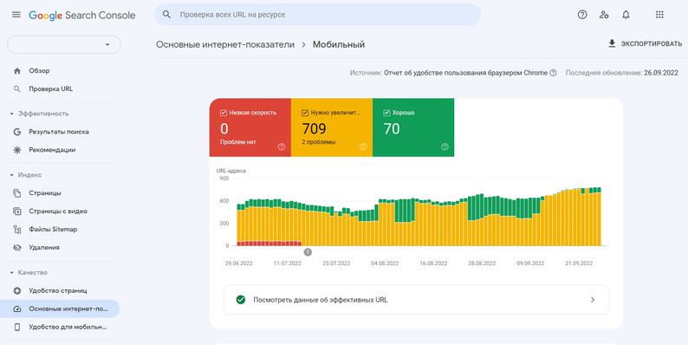Click the Файлы Sitemap icon
688x345 pixels.
click(x=17, y=229)
